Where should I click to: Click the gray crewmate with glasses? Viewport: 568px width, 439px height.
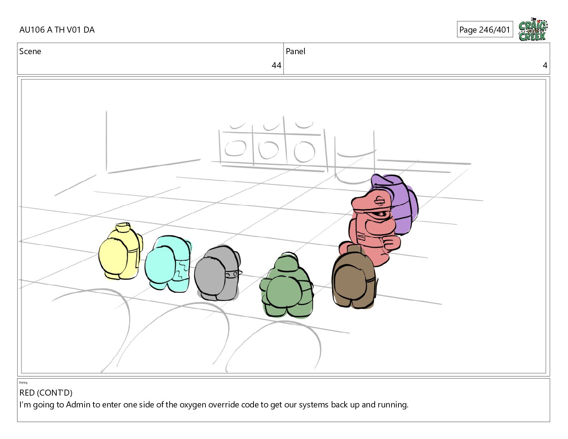pos(218,273)
